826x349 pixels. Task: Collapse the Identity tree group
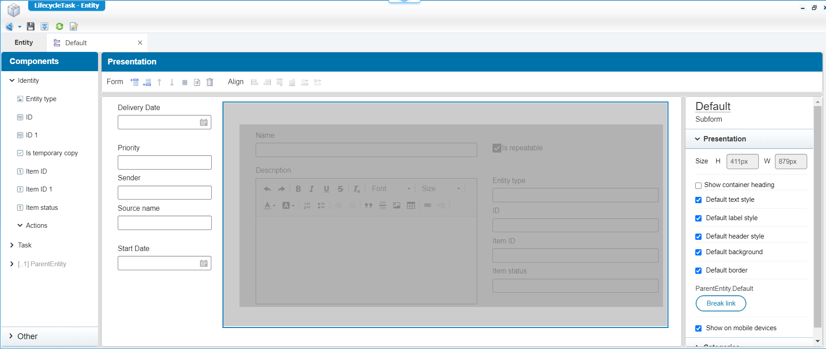click(12, 81)
